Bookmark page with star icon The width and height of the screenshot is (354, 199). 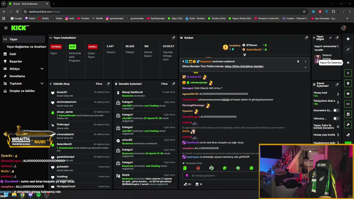[304, 12]
